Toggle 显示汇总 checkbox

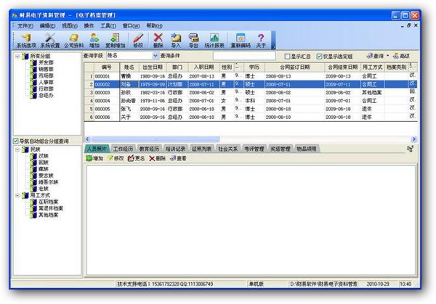(x=288, y=57)
